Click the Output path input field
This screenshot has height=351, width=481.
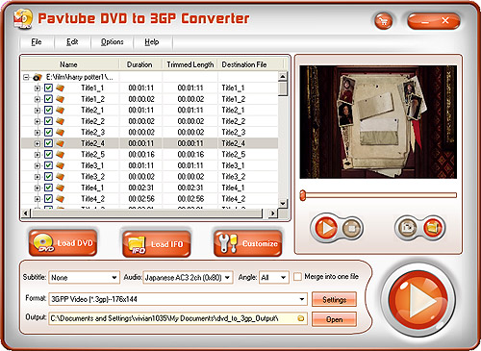click(178, 318)
